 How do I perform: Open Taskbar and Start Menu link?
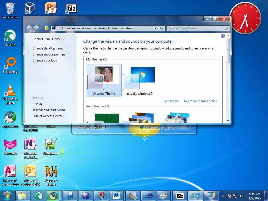pyautogui.click(x=49, y=110)
